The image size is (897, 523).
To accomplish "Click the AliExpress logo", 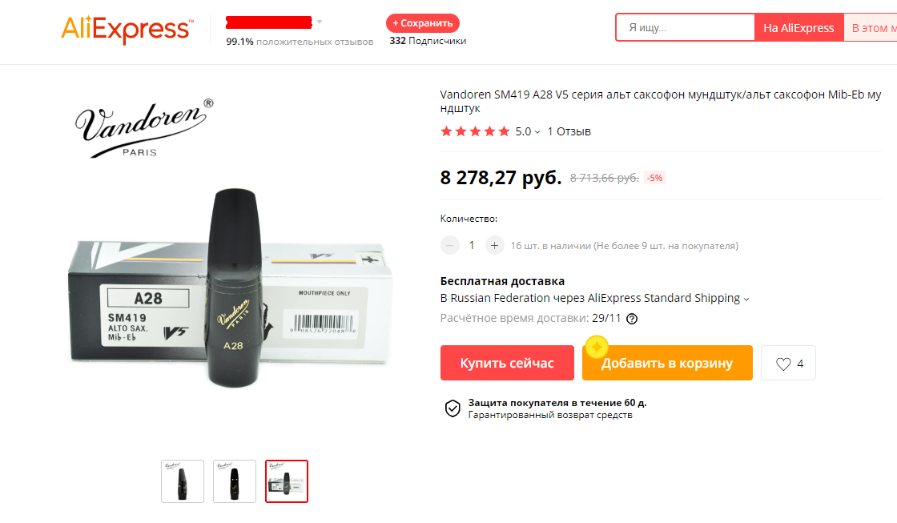I will point(127,29).
